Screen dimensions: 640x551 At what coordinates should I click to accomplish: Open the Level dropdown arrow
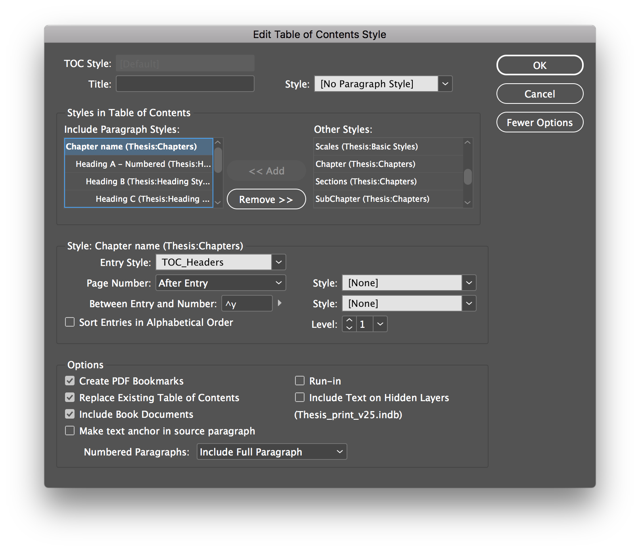[x=380, y=324]
